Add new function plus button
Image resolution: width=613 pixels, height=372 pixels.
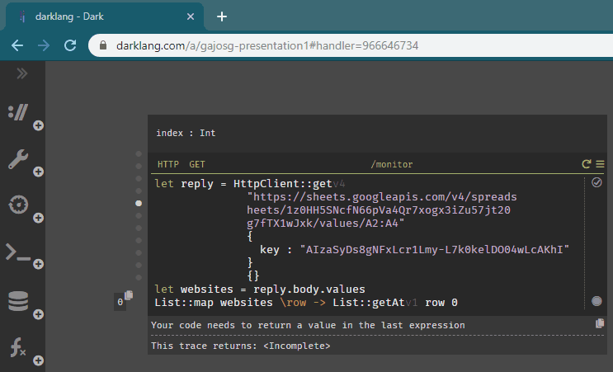38,360
